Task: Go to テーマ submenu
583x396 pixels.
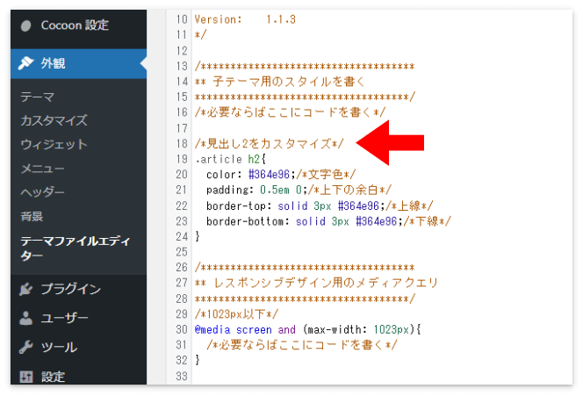Action: pos(38,97)
